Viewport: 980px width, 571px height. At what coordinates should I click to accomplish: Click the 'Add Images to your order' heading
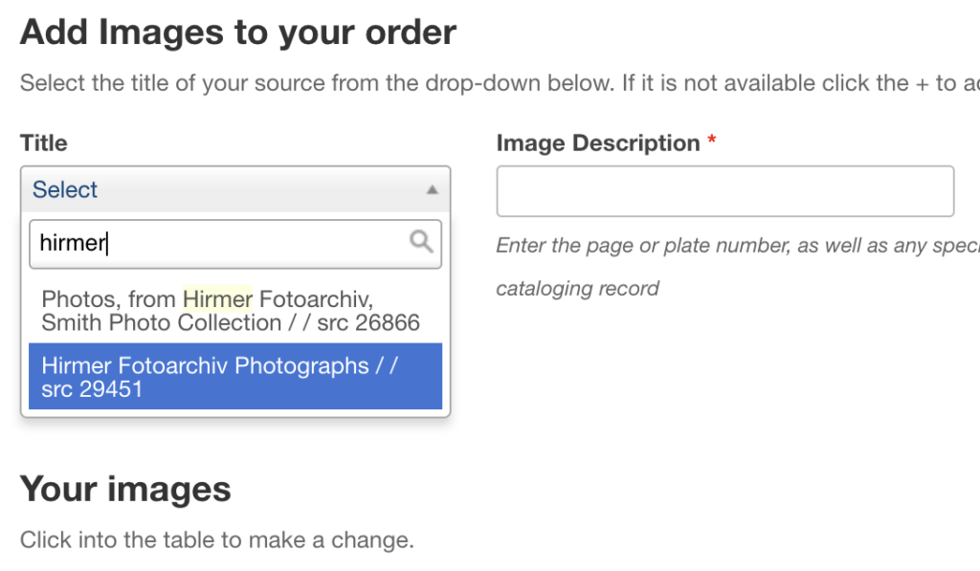point(238,32)
